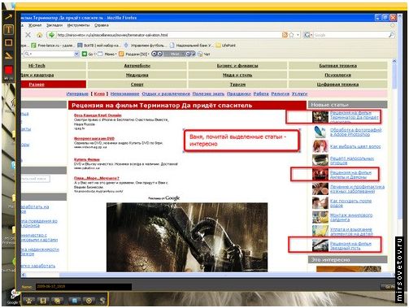Open the Hi-Tech site category
Viewport: 409px width, 308px height.
(x=37, y=66)
